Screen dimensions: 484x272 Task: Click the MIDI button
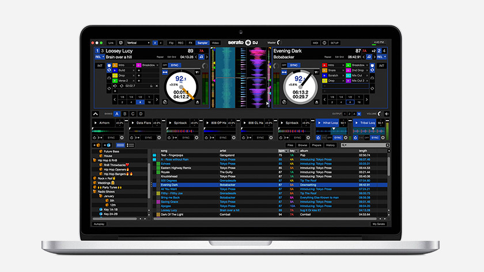point(316,43)
